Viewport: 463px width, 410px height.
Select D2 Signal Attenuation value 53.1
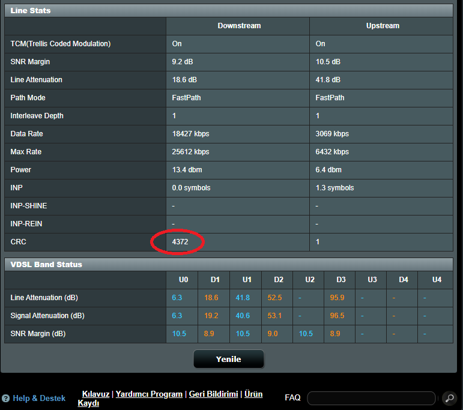pos(274,316)
